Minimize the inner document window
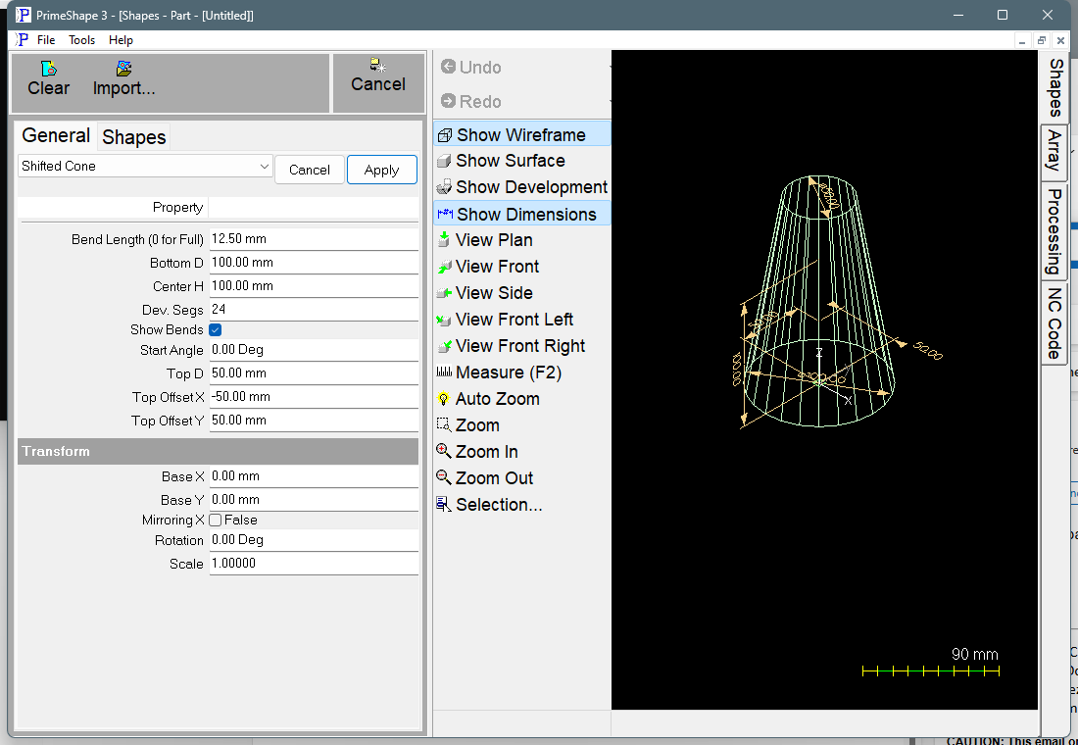This screenshot has width=1078, height=745. pyautogui.click(x=1023, y=40)
